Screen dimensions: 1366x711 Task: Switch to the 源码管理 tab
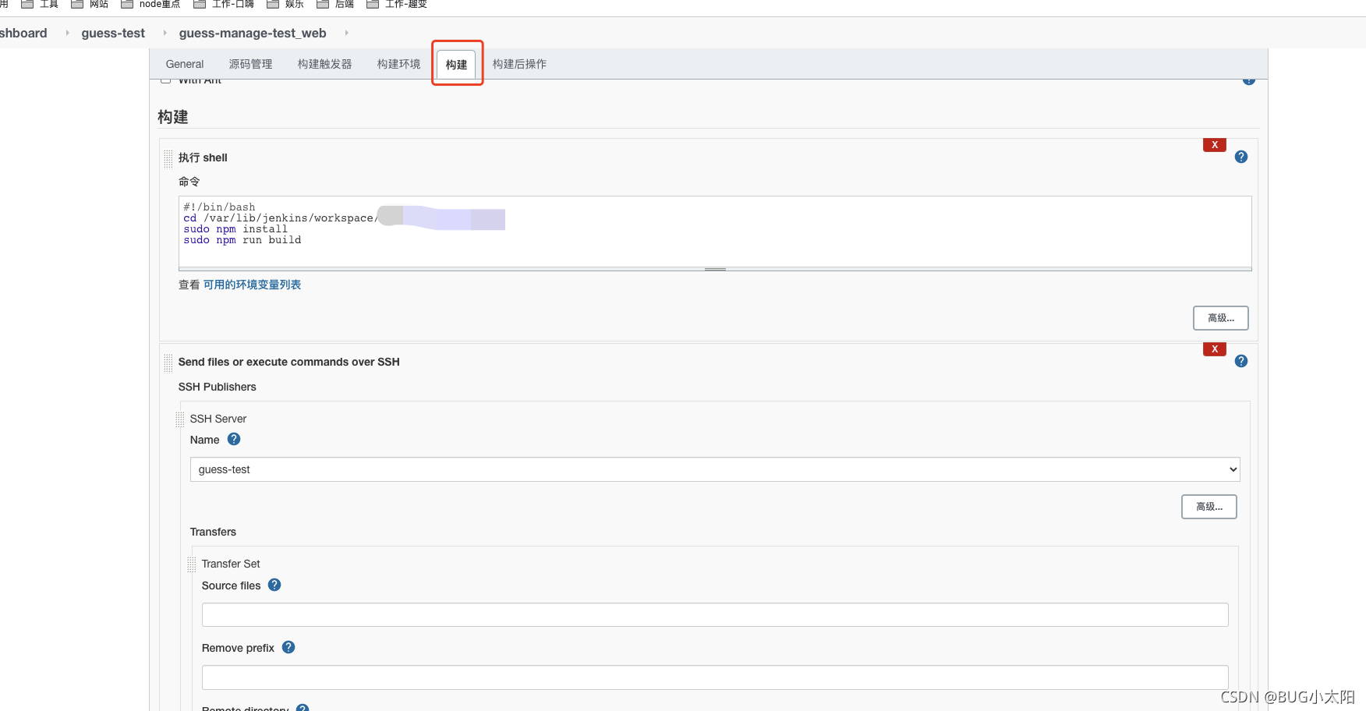coord(251,64)
